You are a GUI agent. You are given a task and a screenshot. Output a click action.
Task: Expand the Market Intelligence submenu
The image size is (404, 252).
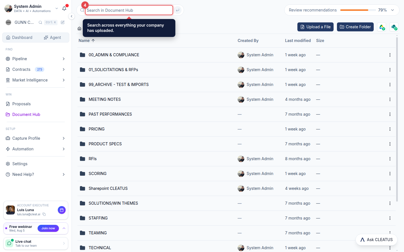tap(64, 80)
